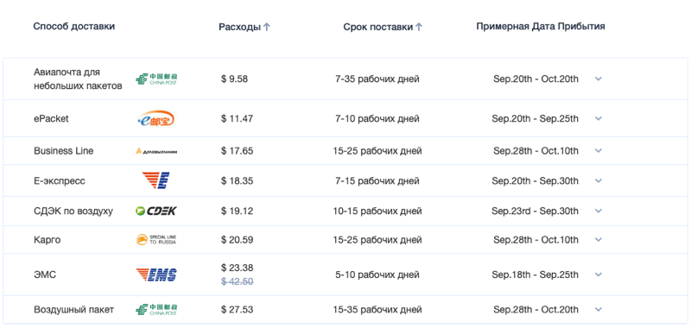
Task: Expand the Карго row chevron
Action: click(598, 239)
